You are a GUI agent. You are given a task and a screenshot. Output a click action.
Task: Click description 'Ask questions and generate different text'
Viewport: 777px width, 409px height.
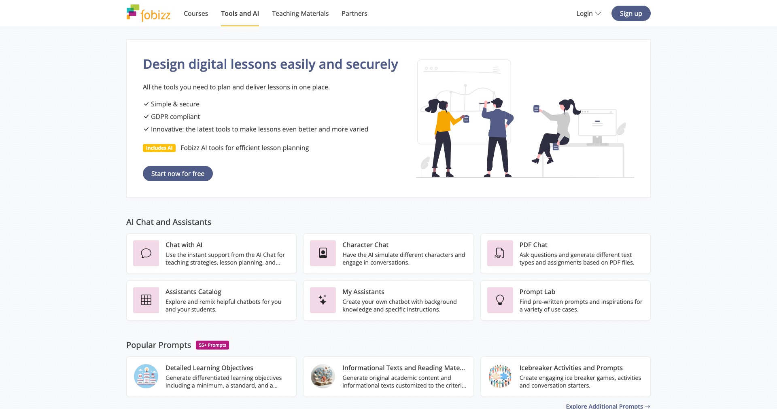pyautogui.click(x=577, y=259)
